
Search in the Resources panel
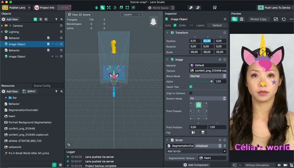[62, 91]
